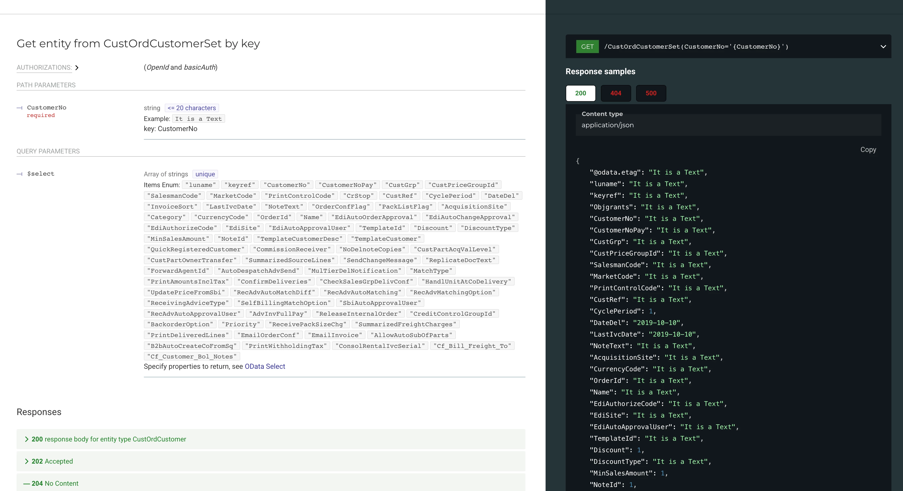Click the AUTHORIZATIONS label
Screen dimensions: 903x491
click(x=44, y=68)
